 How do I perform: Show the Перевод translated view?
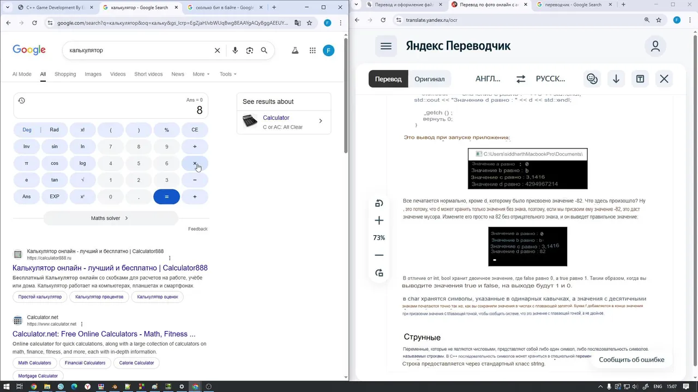pos(388,79)
